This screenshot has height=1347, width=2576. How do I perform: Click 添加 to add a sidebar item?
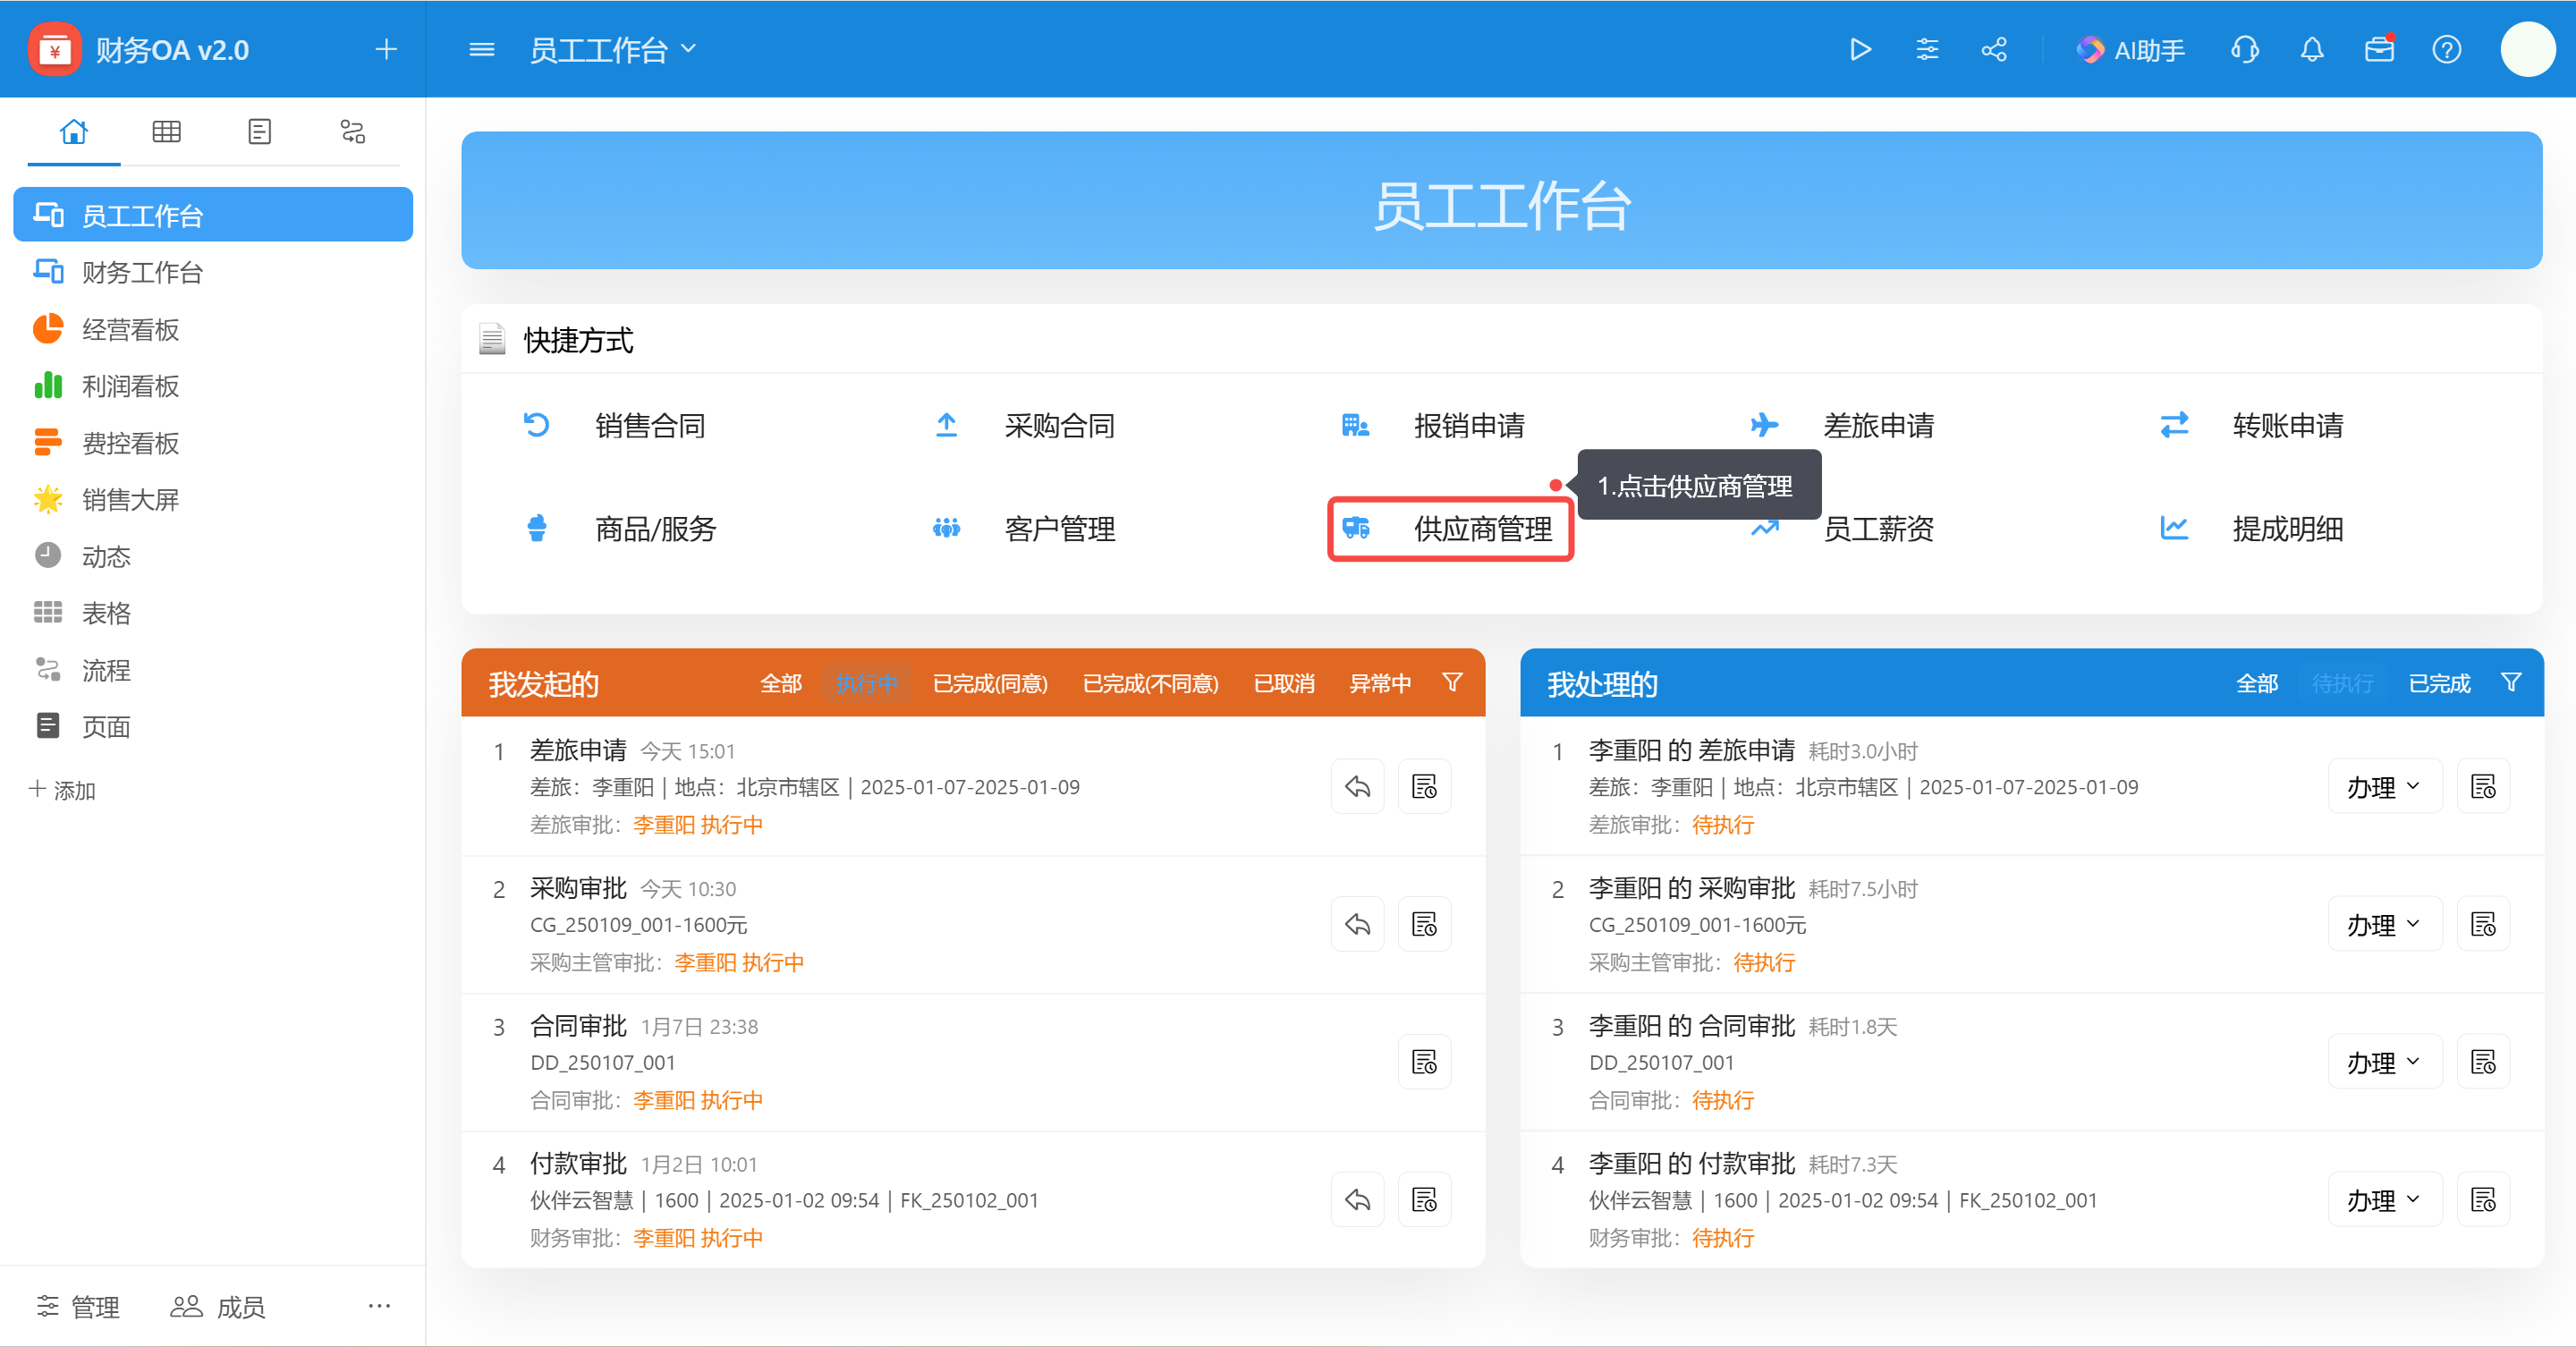tap(62, 790)
